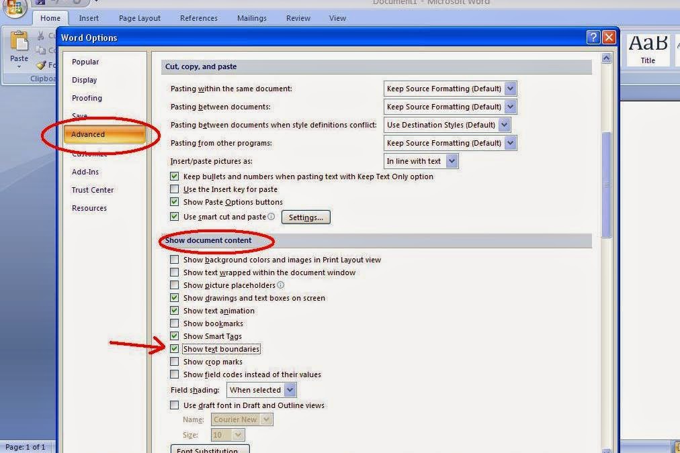
Task: Click the options scrollbar up arrow
Action: tap(606, 58)
